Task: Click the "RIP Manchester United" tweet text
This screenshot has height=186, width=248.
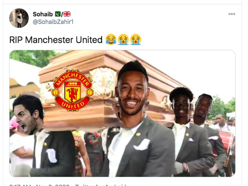Action: (56, 40)
